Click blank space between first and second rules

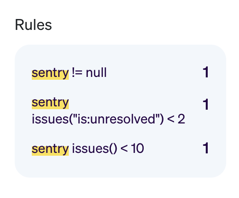point(120,88)
